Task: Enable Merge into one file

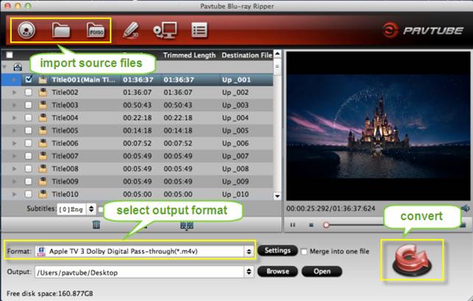Action: pyautogui.click(x=304, y=252)
